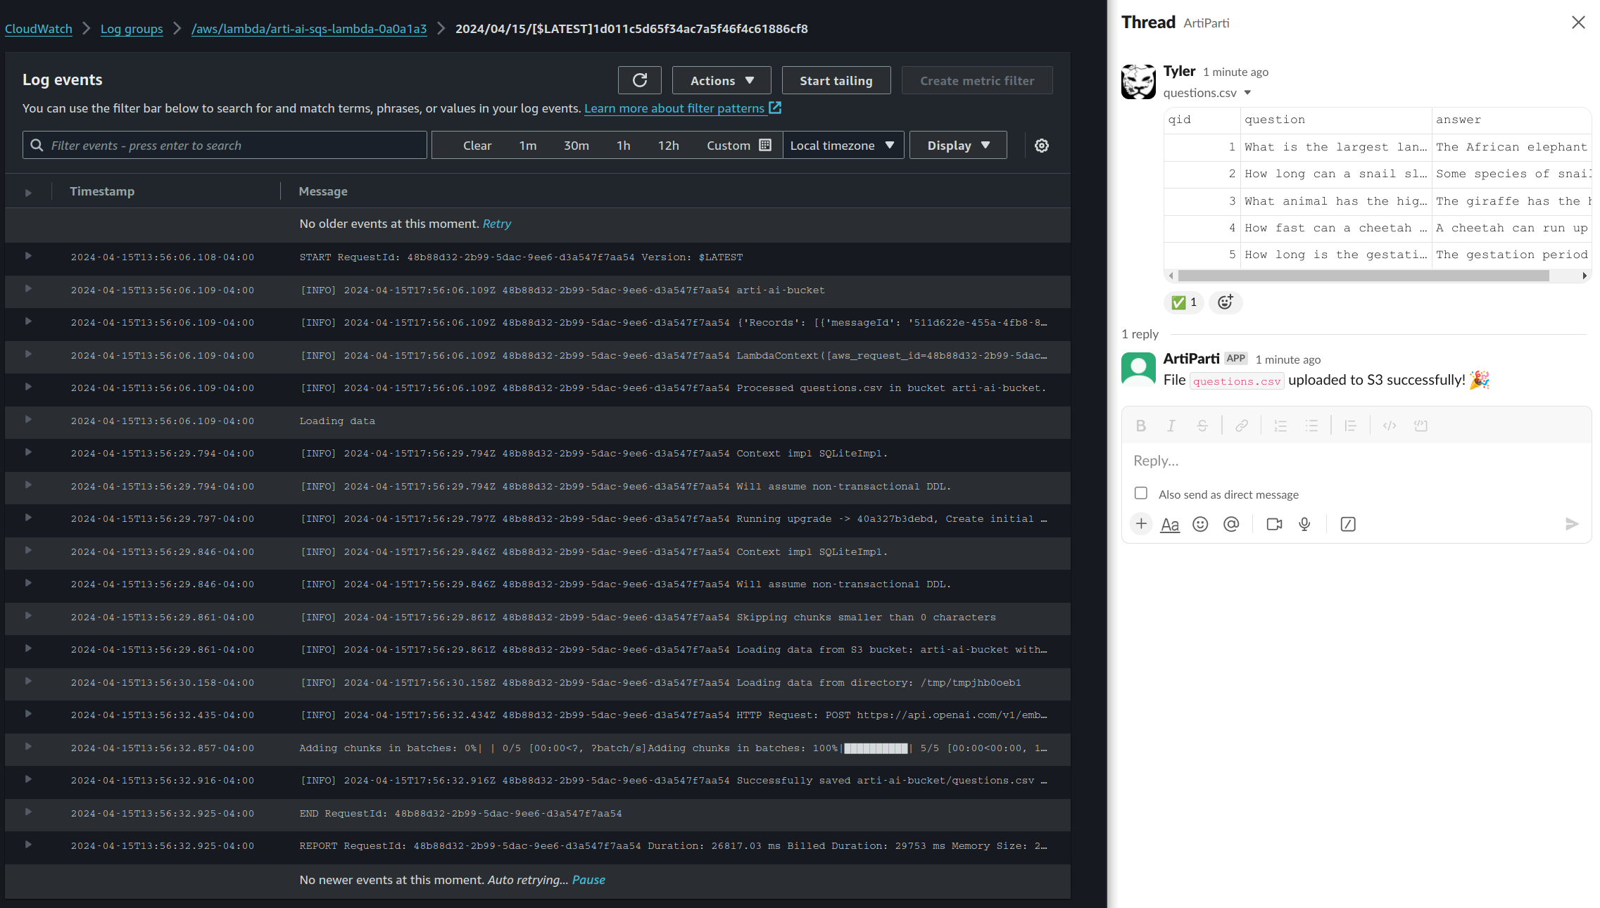Viewport: 1600px width, 908px height.
Task: Open the Local timezone dropdown
Action: 843,145
